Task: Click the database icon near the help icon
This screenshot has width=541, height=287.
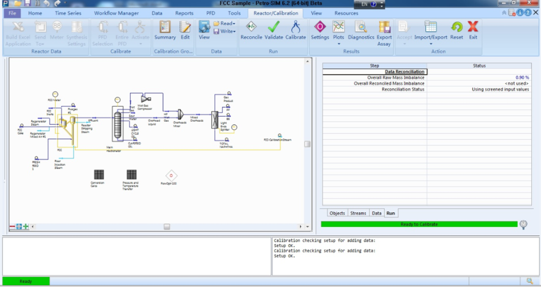Action: click(512, 13)
